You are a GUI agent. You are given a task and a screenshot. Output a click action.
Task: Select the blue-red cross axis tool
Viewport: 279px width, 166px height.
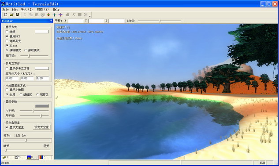(60, 15)
